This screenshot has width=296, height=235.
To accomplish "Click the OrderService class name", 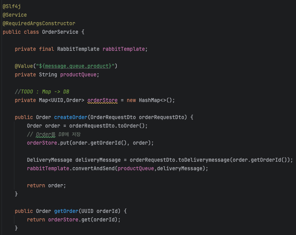I will pyautogui.click(x=60, y=32).
